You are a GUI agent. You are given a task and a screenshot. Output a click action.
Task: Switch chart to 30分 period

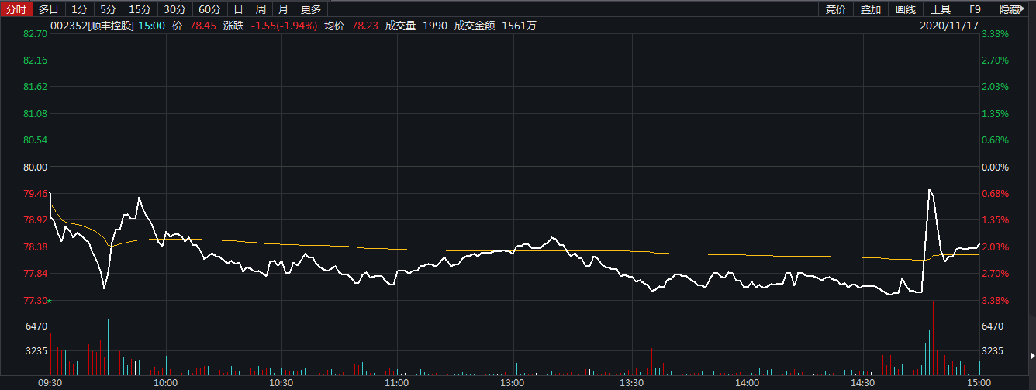point(175,9)
